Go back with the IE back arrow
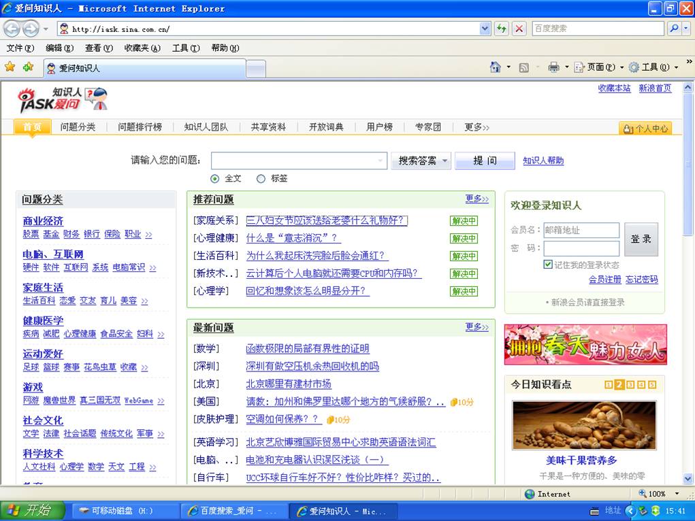The height and width of the screenshot is (521, 695). [x=12, y=29]
